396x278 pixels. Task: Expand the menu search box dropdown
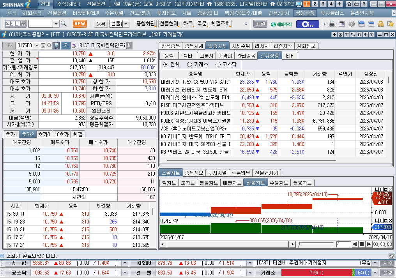[x=56, y=24]
